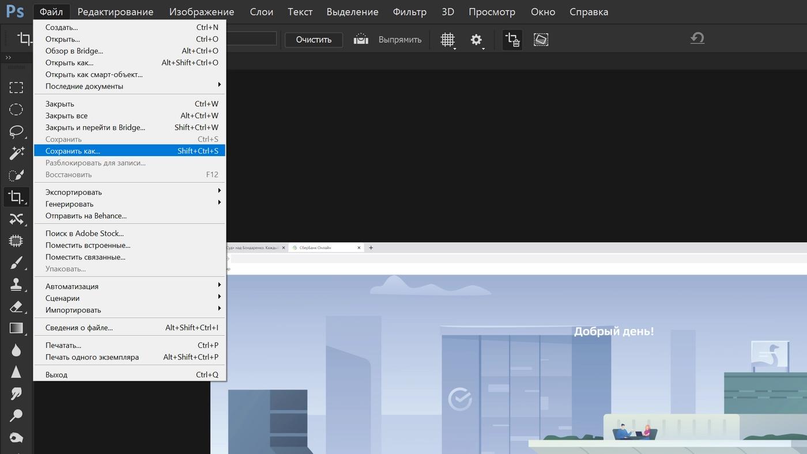Image resolution: width=807 pixels, height=454 pixels.
Task: Open crop tool preset picker in options bar
Action: [26, 39]
